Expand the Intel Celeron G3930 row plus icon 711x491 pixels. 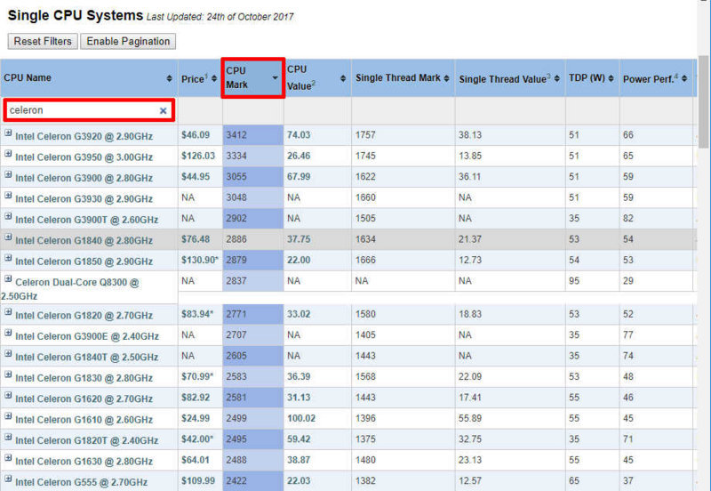pyautogui.click(x=8, y=196)
